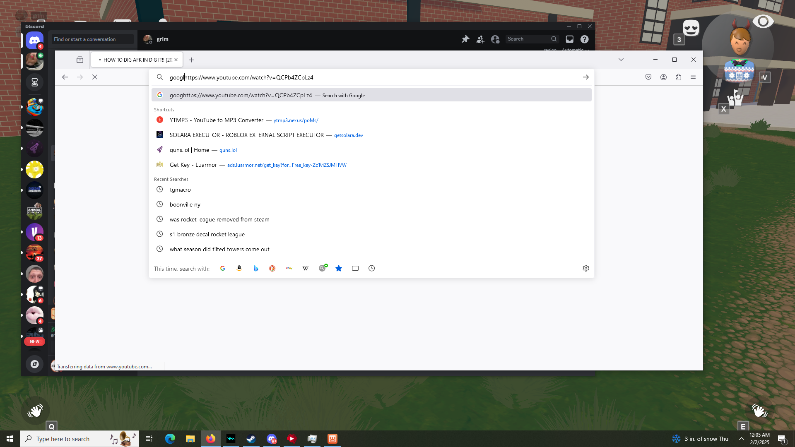This screenshot has height=447, width=795.
Task: Open Discord inbox icon
Action: coord(570,39)
